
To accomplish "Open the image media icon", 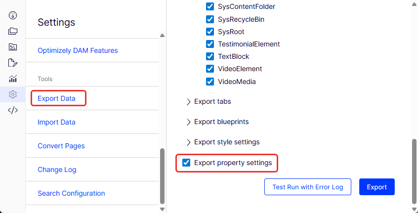I will [13, 47].
